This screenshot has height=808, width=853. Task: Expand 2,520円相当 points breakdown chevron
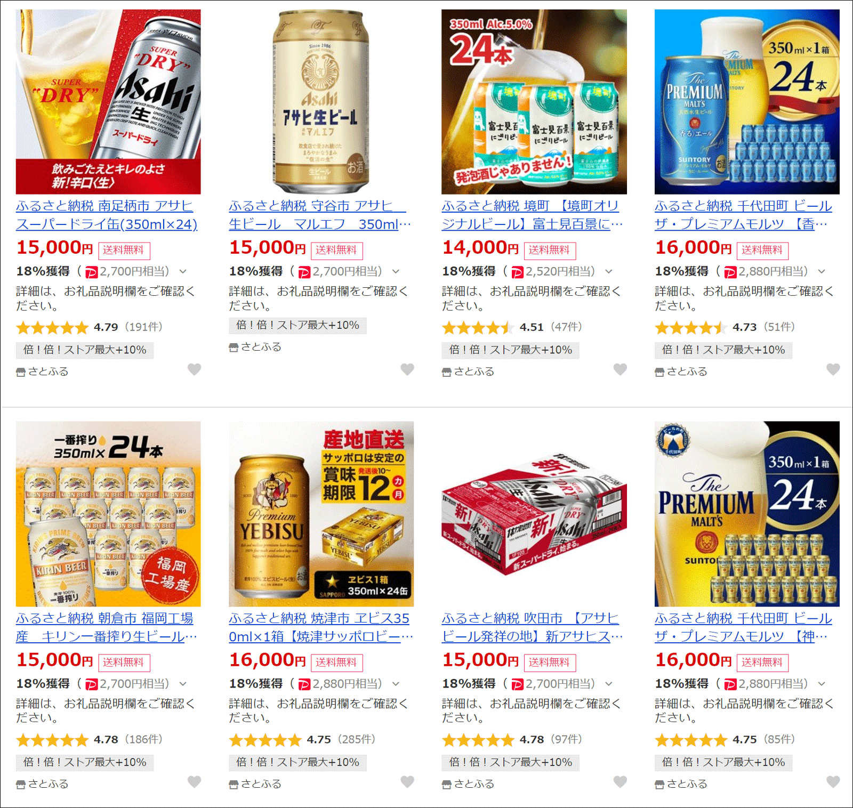(609, 272)
